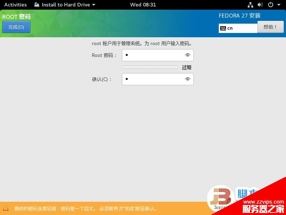Click the weak password warning message

pos(85,209)
